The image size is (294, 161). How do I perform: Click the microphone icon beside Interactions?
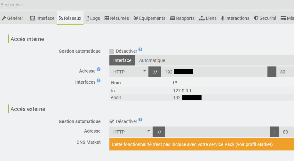(223, 18)
